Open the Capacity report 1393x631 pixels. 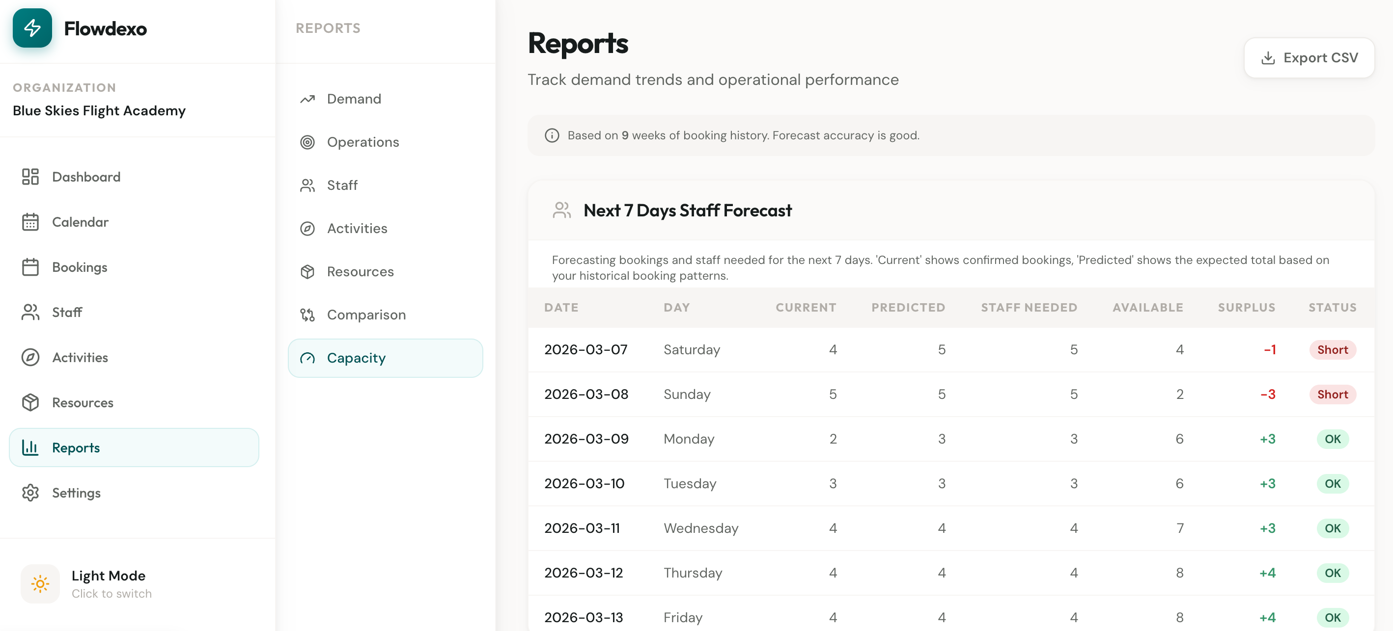[356, 358]
